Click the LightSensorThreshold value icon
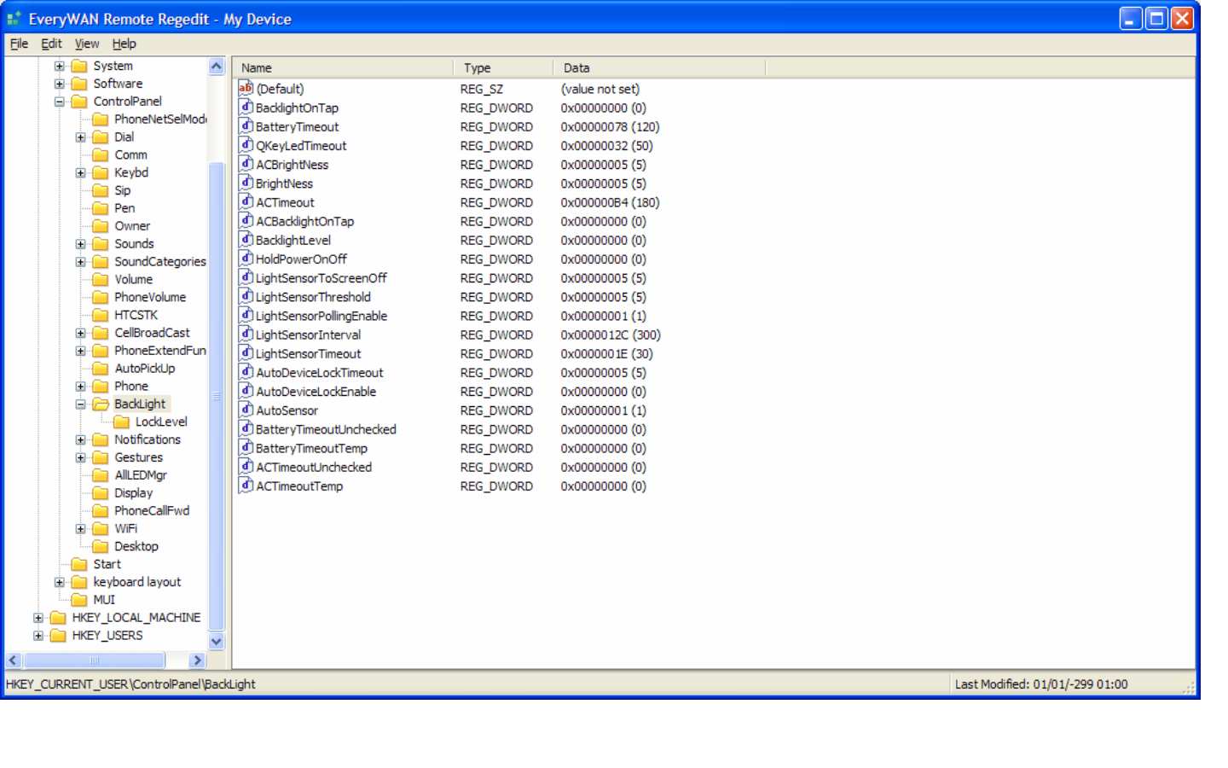Screen dimensions: 1228x768 pyautogui.click(x=246, y=296)
